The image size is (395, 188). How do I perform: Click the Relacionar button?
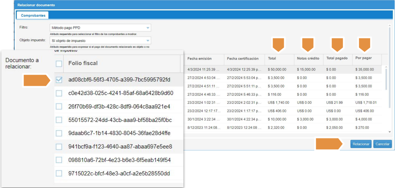(361, 144)
